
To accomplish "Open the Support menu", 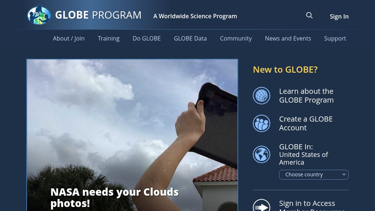I will [x=335, y=39].
